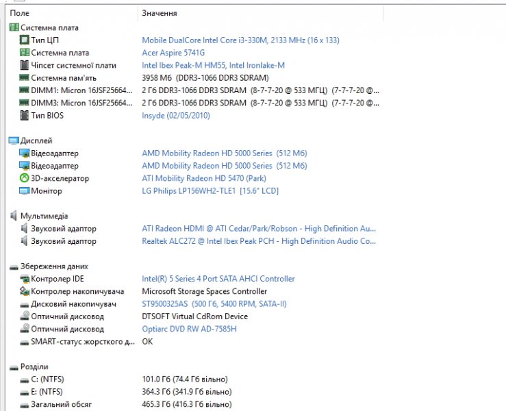This screenshot has height=411, width=506.
Task: Click the Значення column header
Action: pyautogui.click(x=160, y=13)
